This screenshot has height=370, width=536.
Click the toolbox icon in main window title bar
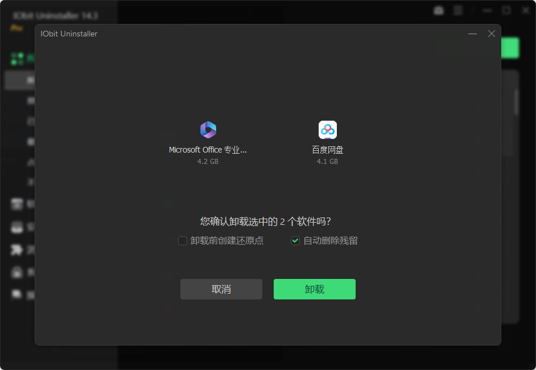tap(439, 11)
